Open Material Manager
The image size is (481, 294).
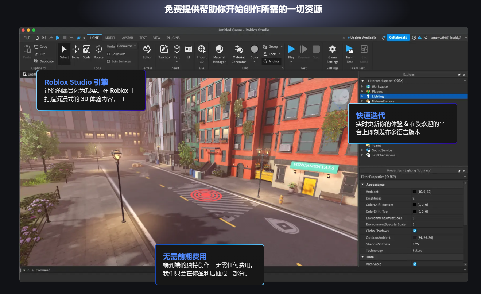[x=219, y=54]
